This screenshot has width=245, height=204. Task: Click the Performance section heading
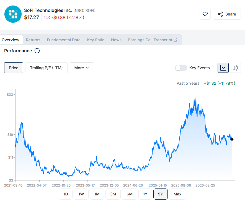tap(18, 51)
